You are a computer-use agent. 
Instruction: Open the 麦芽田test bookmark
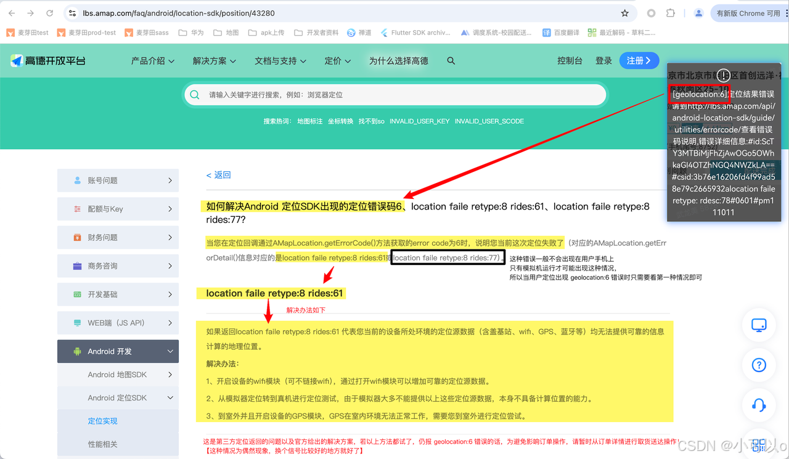pos(28,33)
